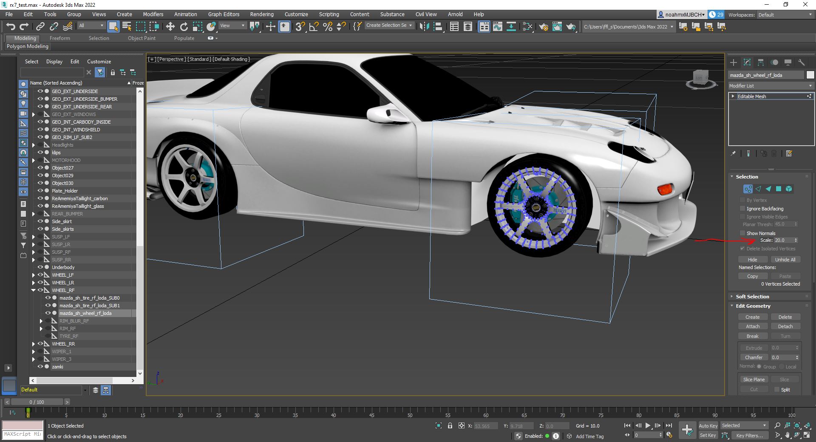
Task: Click the Unhide All button
Action: pyautogui.click(x=785, y=260)
